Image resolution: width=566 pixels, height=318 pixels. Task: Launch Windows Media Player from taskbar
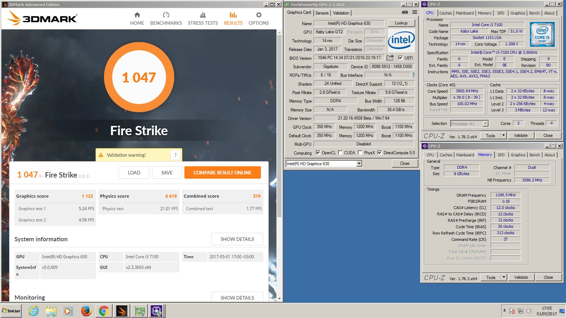68,311
